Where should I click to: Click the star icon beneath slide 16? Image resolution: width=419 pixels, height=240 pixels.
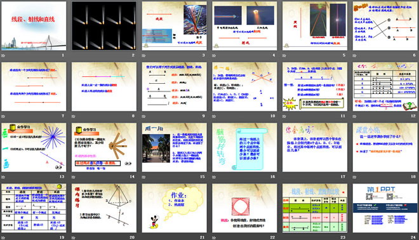(x=214, y=177)
